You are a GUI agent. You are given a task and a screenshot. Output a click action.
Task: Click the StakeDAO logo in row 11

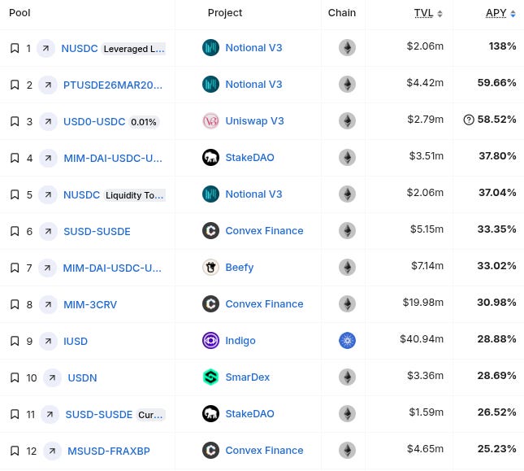pyautogui.click(x=211, y=414)
